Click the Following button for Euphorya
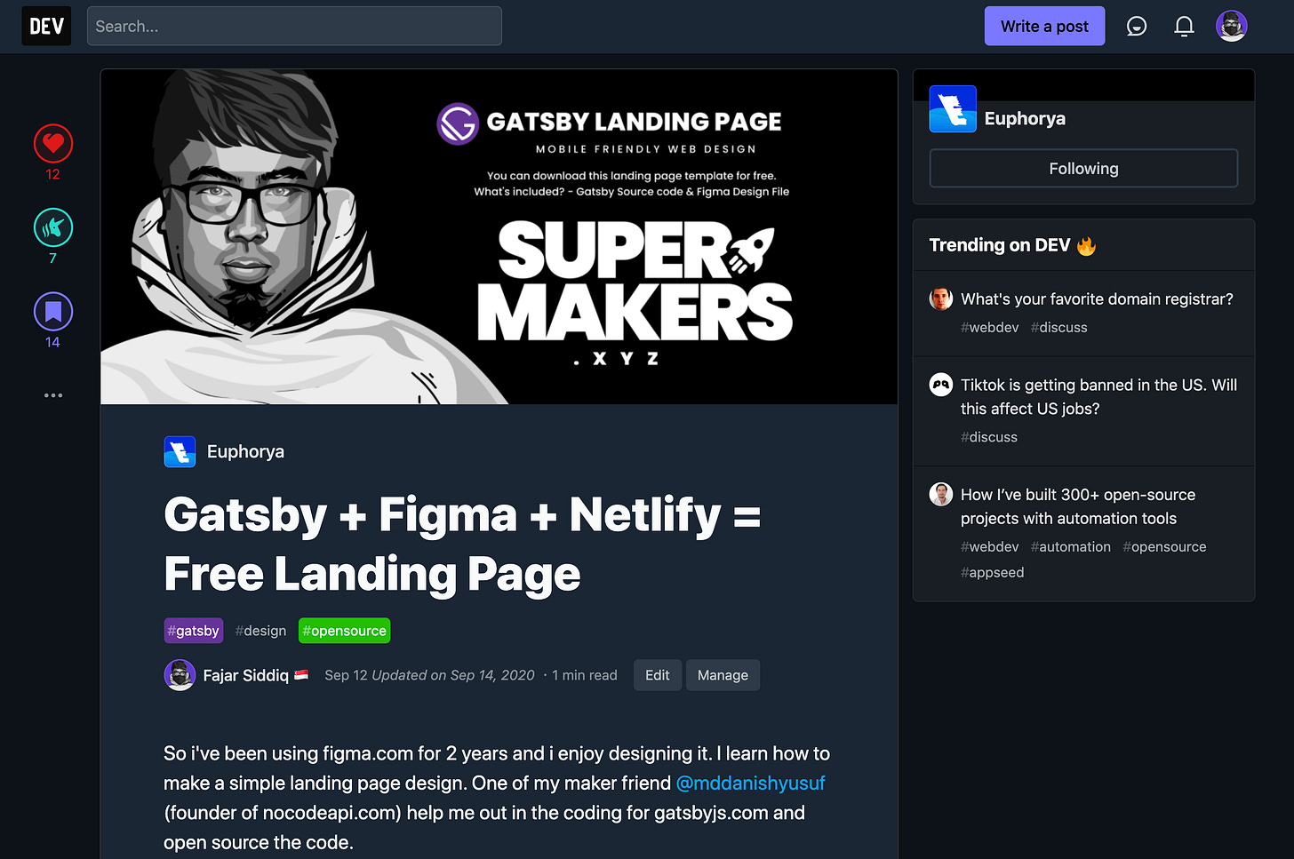The image size is (1294, 859). (1083, 168)
